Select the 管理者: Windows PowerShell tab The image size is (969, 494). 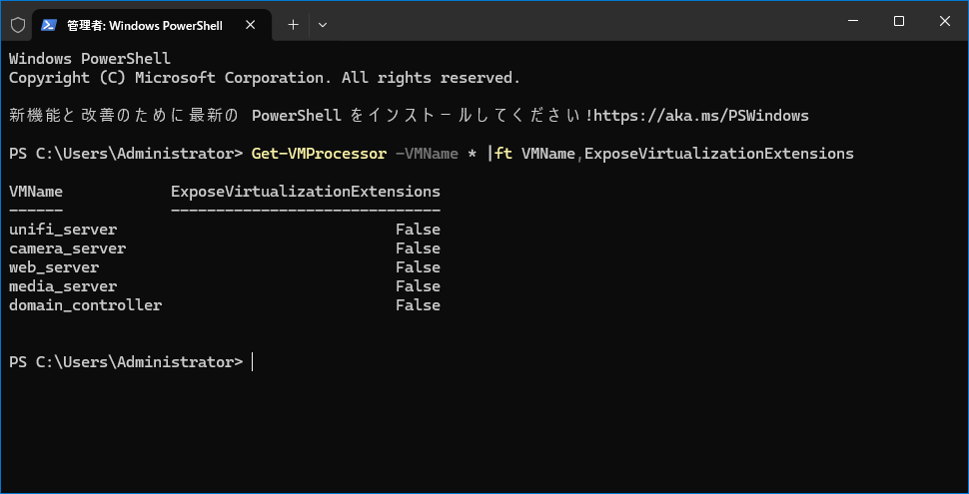140,24
